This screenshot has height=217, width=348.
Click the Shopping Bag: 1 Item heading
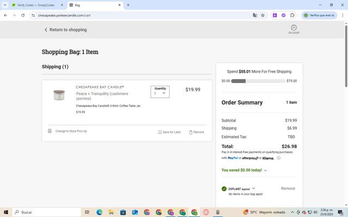click(x=70, y=52)
